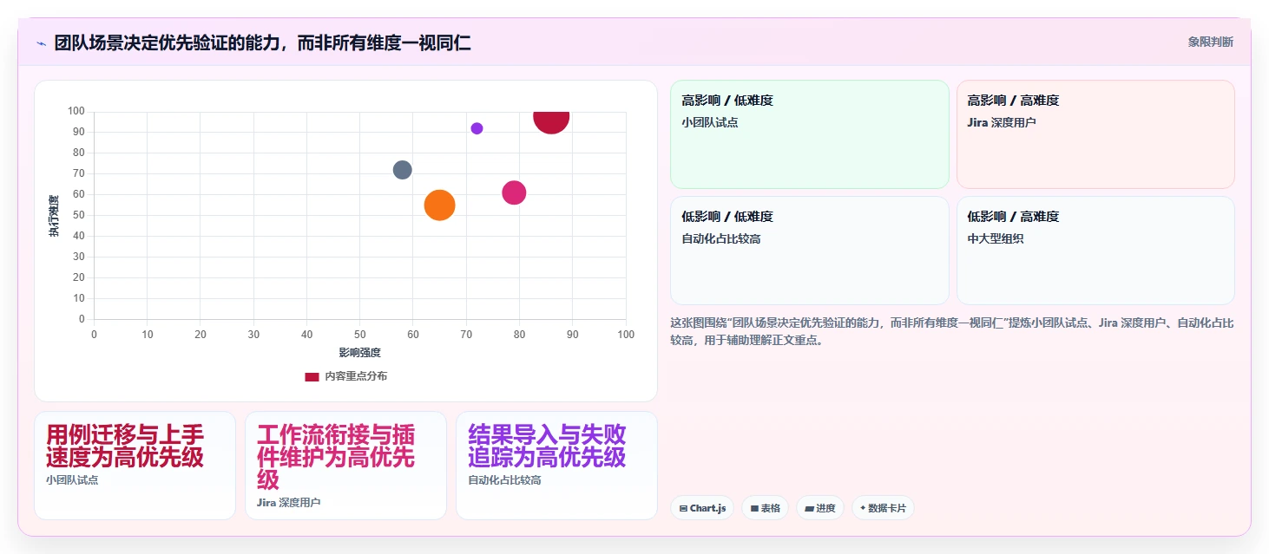Image resolution: width=1269 pixels, height=554 pixels.
Task: Open the 结果导入与失败追踪为高优先级 data card
Action: click(556, 466)
